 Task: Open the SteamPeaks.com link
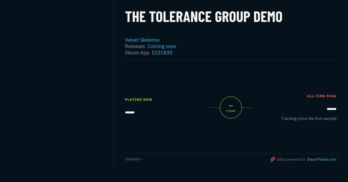[322, 159]
